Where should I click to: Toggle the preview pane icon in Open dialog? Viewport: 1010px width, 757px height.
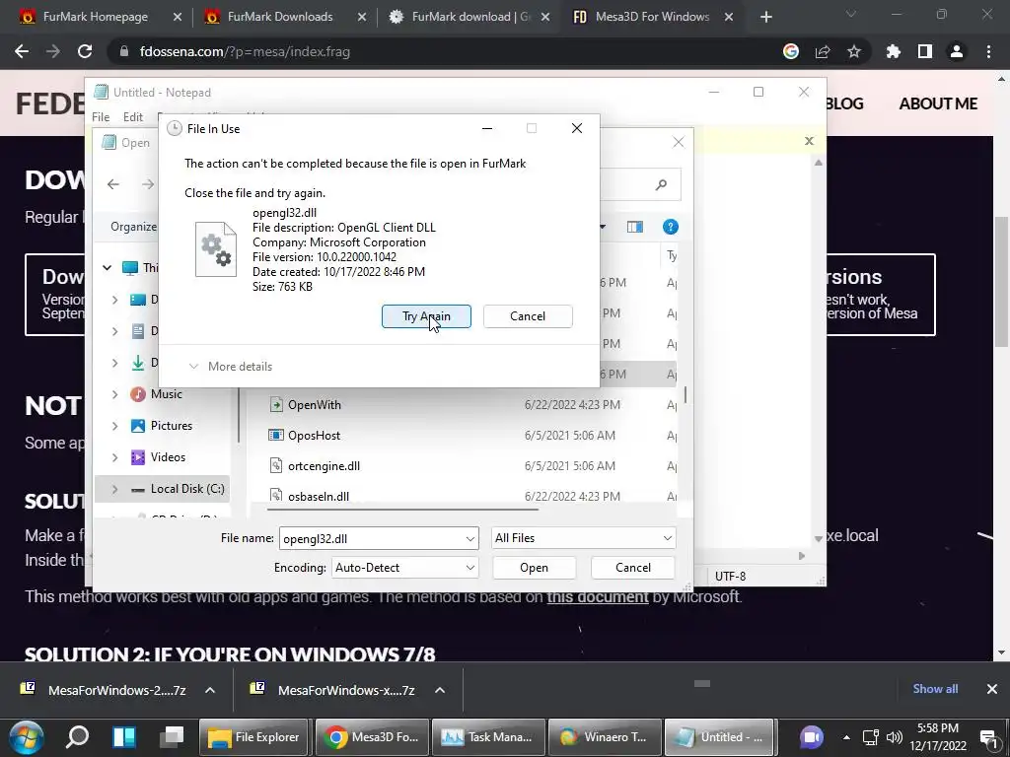click(635, 227)
